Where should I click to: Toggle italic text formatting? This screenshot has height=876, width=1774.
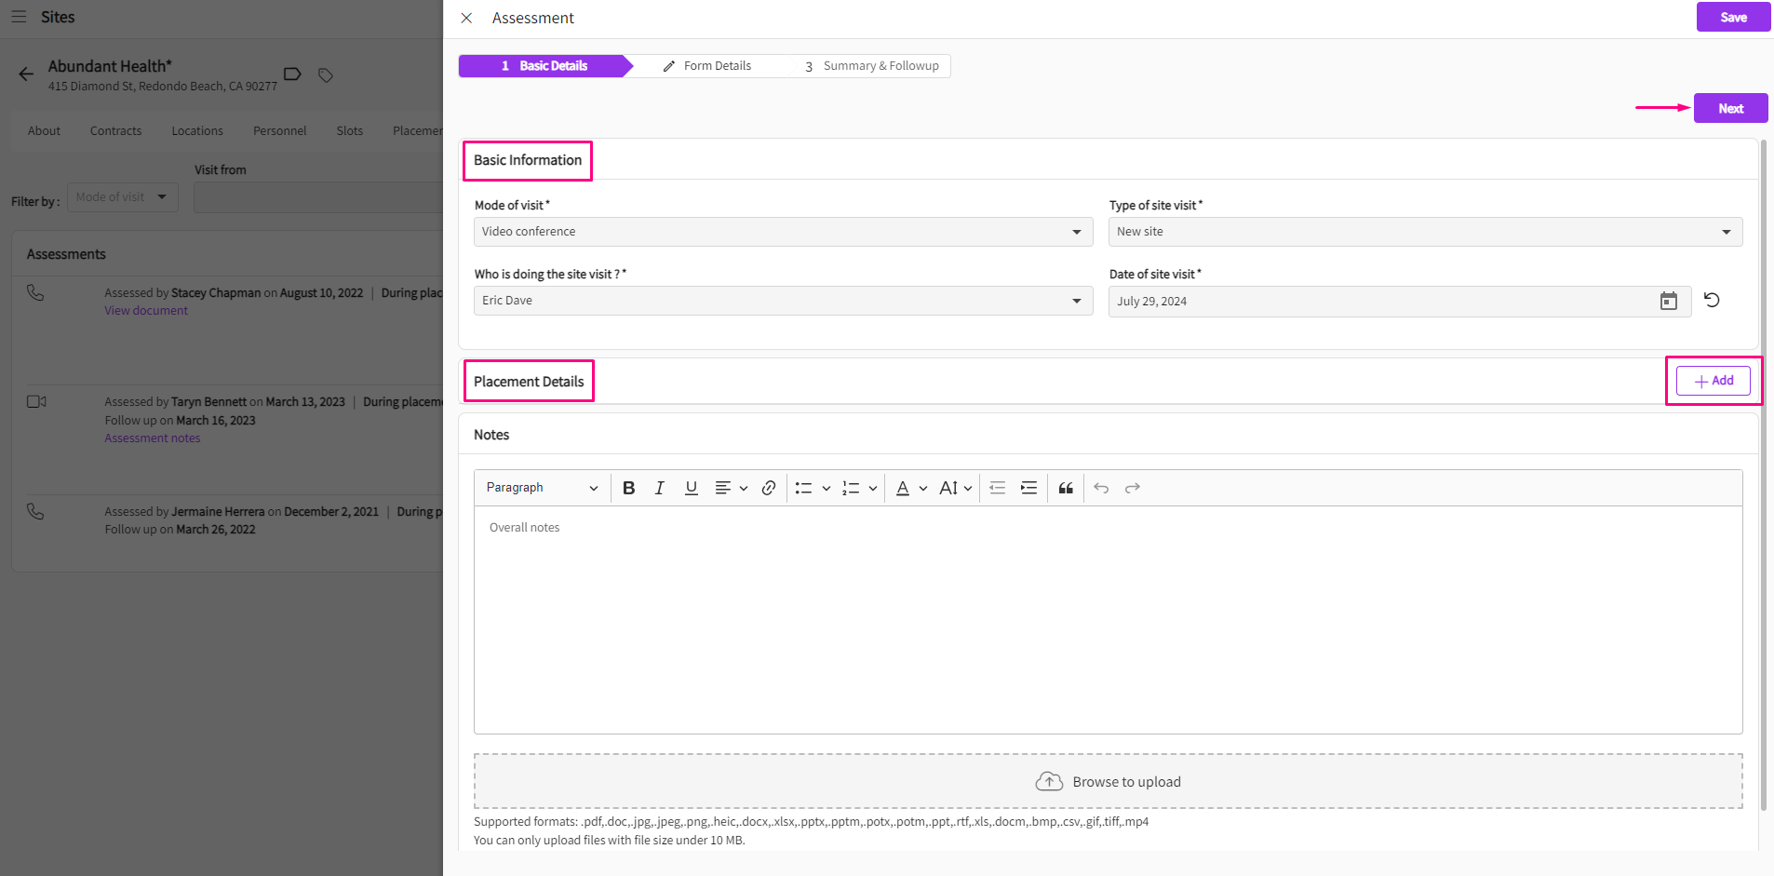point(660,488)
